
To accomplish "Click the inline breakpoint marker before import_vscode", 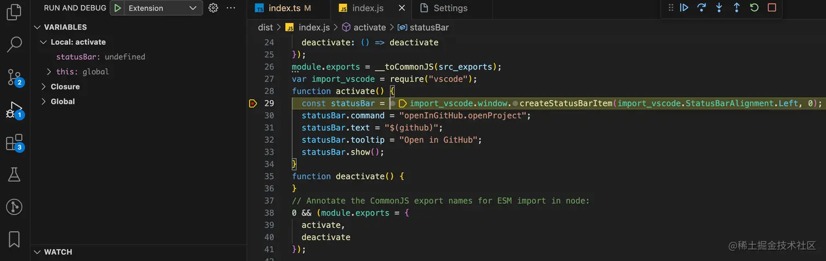I will [403, 103].
